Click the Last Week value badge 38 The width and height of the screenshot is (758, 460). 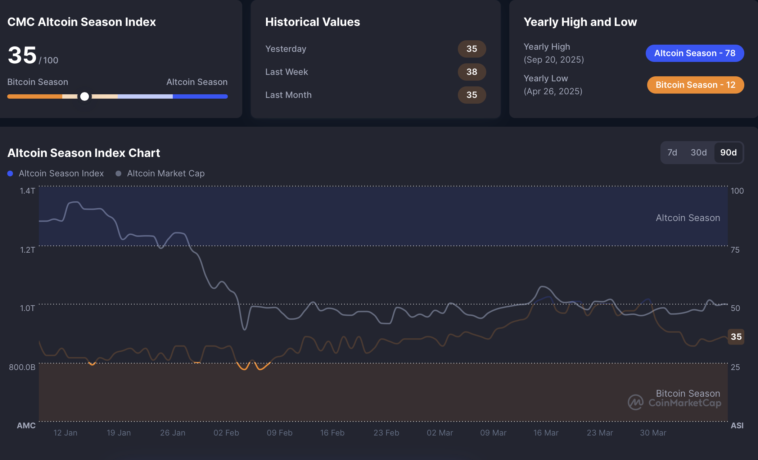(x=472, y=72)
